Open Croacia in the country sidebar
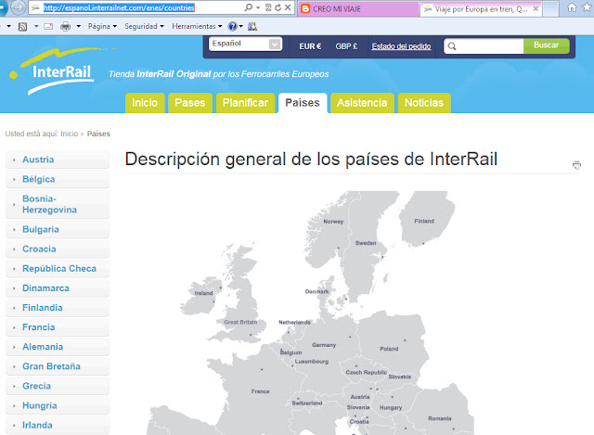The height and width of the screenshot is (435, 594). [x=58, y=249]
